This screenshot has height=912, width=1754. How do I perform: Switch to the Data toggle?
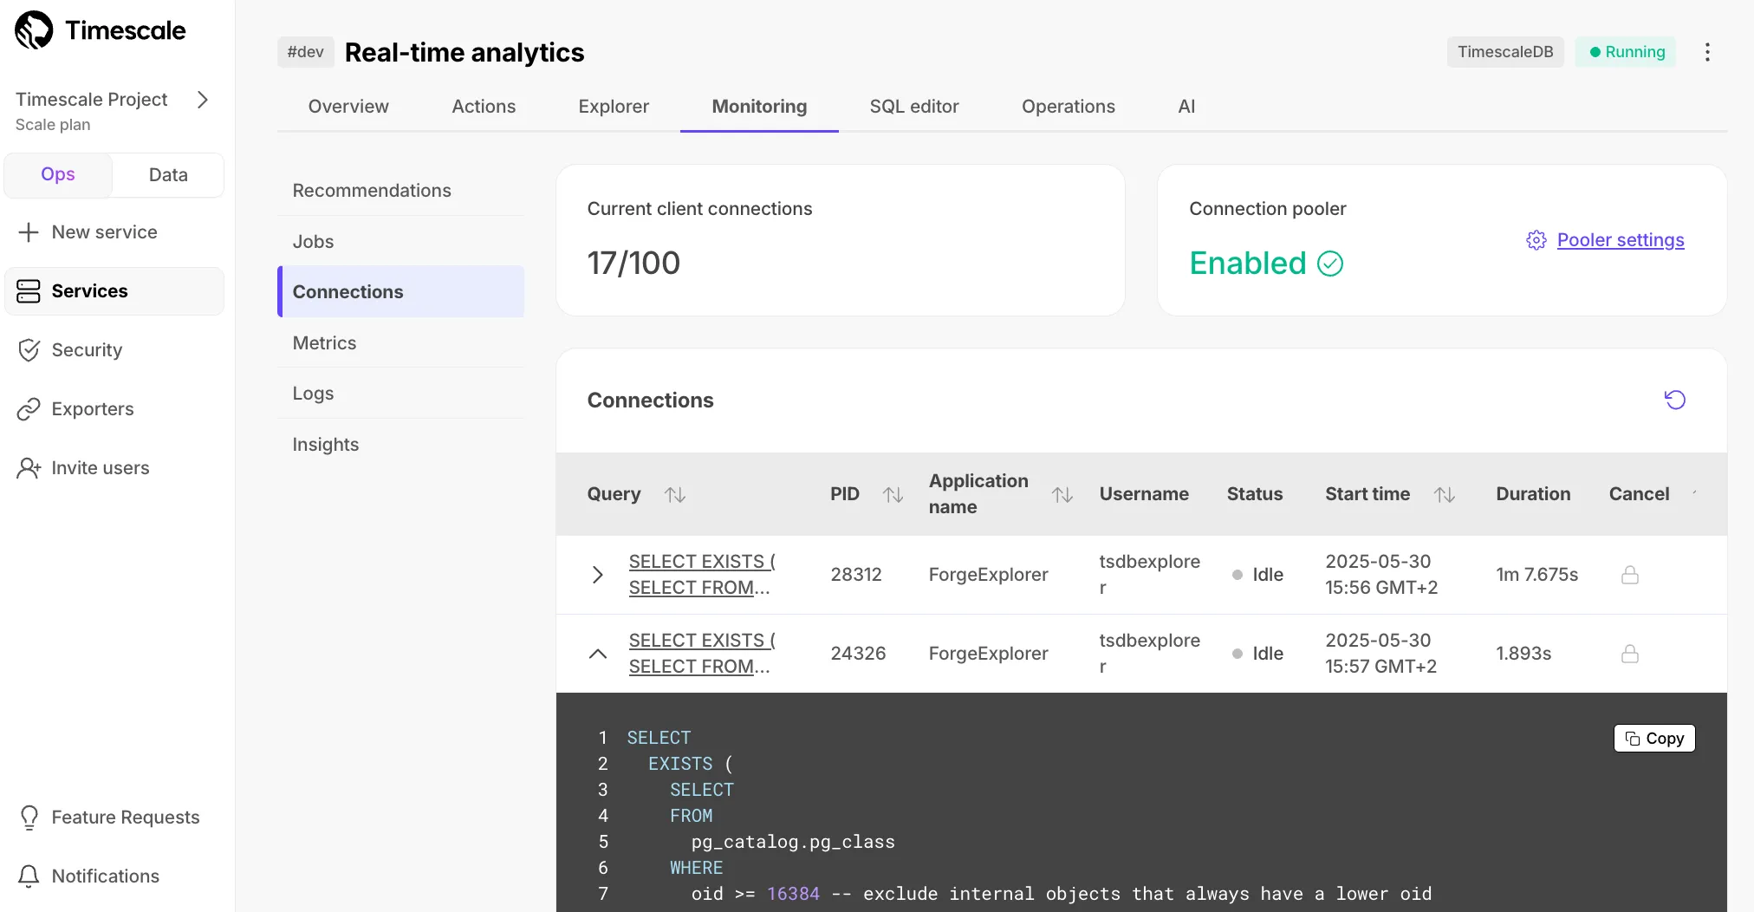coord(168,174)
